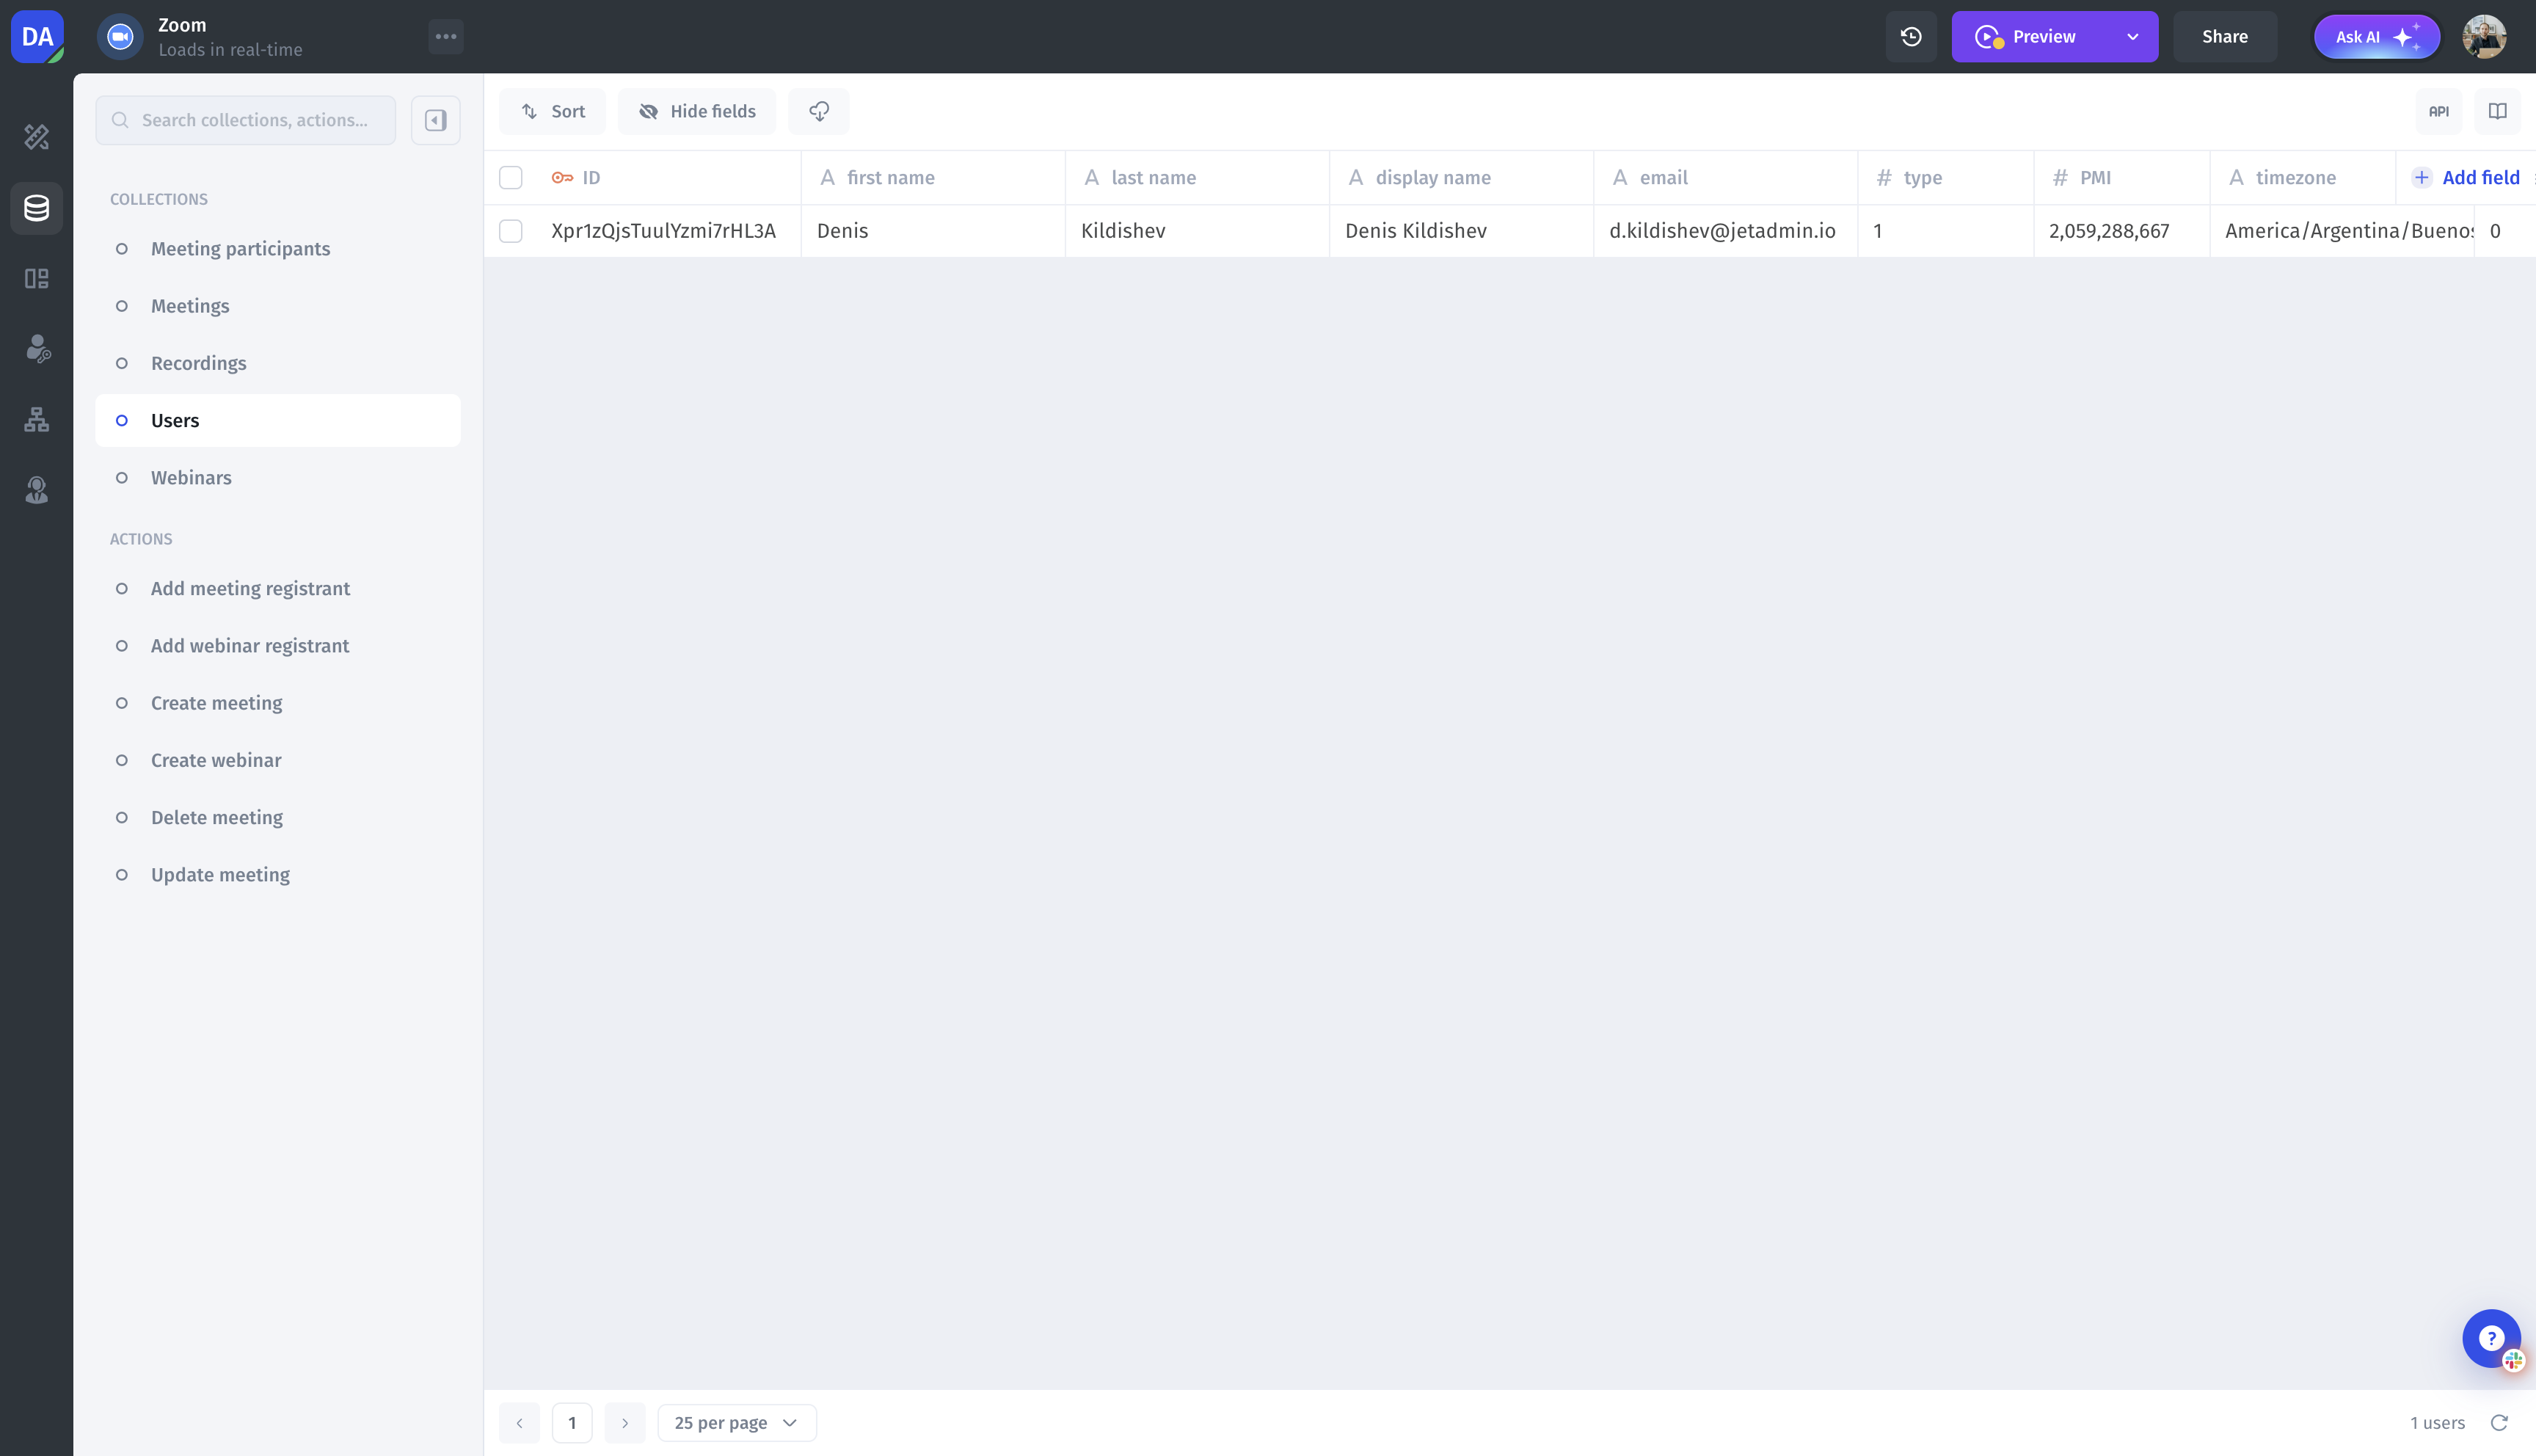The image size is (2536, 1456).
Task: Click the collapse sidebar panel icon
Action: pyautogui.click(x=435, y=120)
